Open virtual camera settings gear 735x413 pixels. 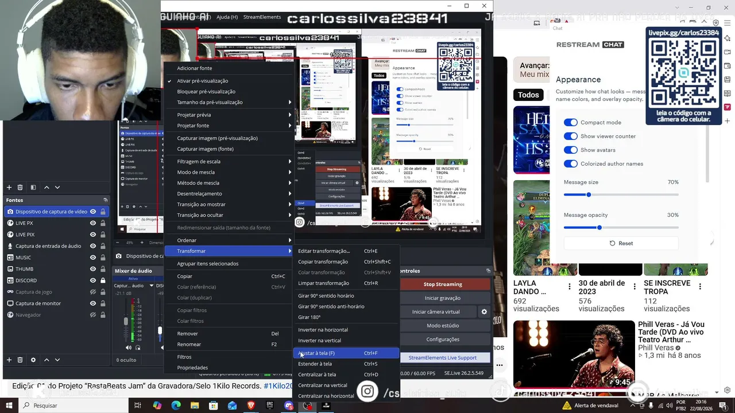coord(484,312)
